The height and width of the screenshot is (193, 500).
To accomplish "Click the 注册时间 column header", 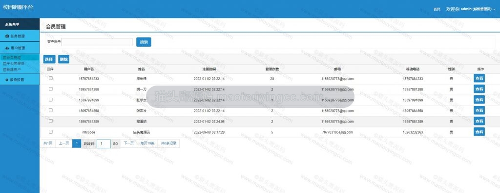I will [209, 69].
